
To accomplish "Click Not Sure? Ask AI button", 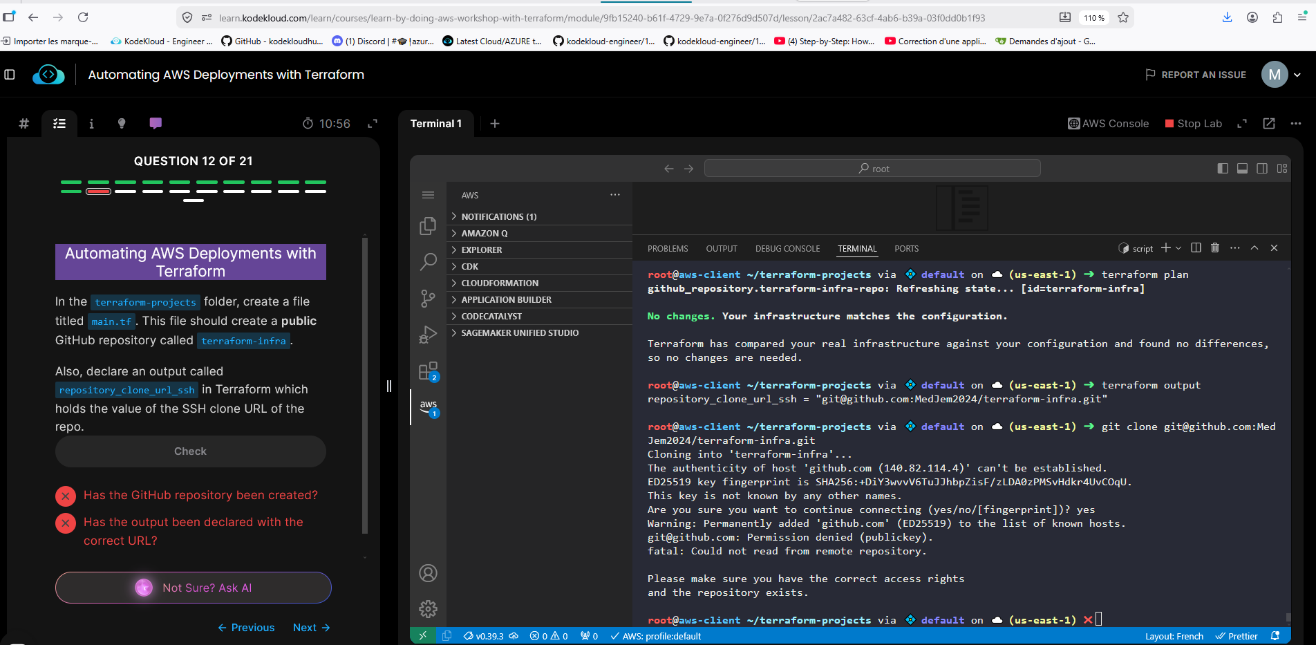I will (x=194, y=588).
